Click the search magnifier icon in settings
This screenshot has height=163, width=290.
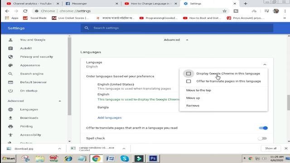tap(87, 28)
